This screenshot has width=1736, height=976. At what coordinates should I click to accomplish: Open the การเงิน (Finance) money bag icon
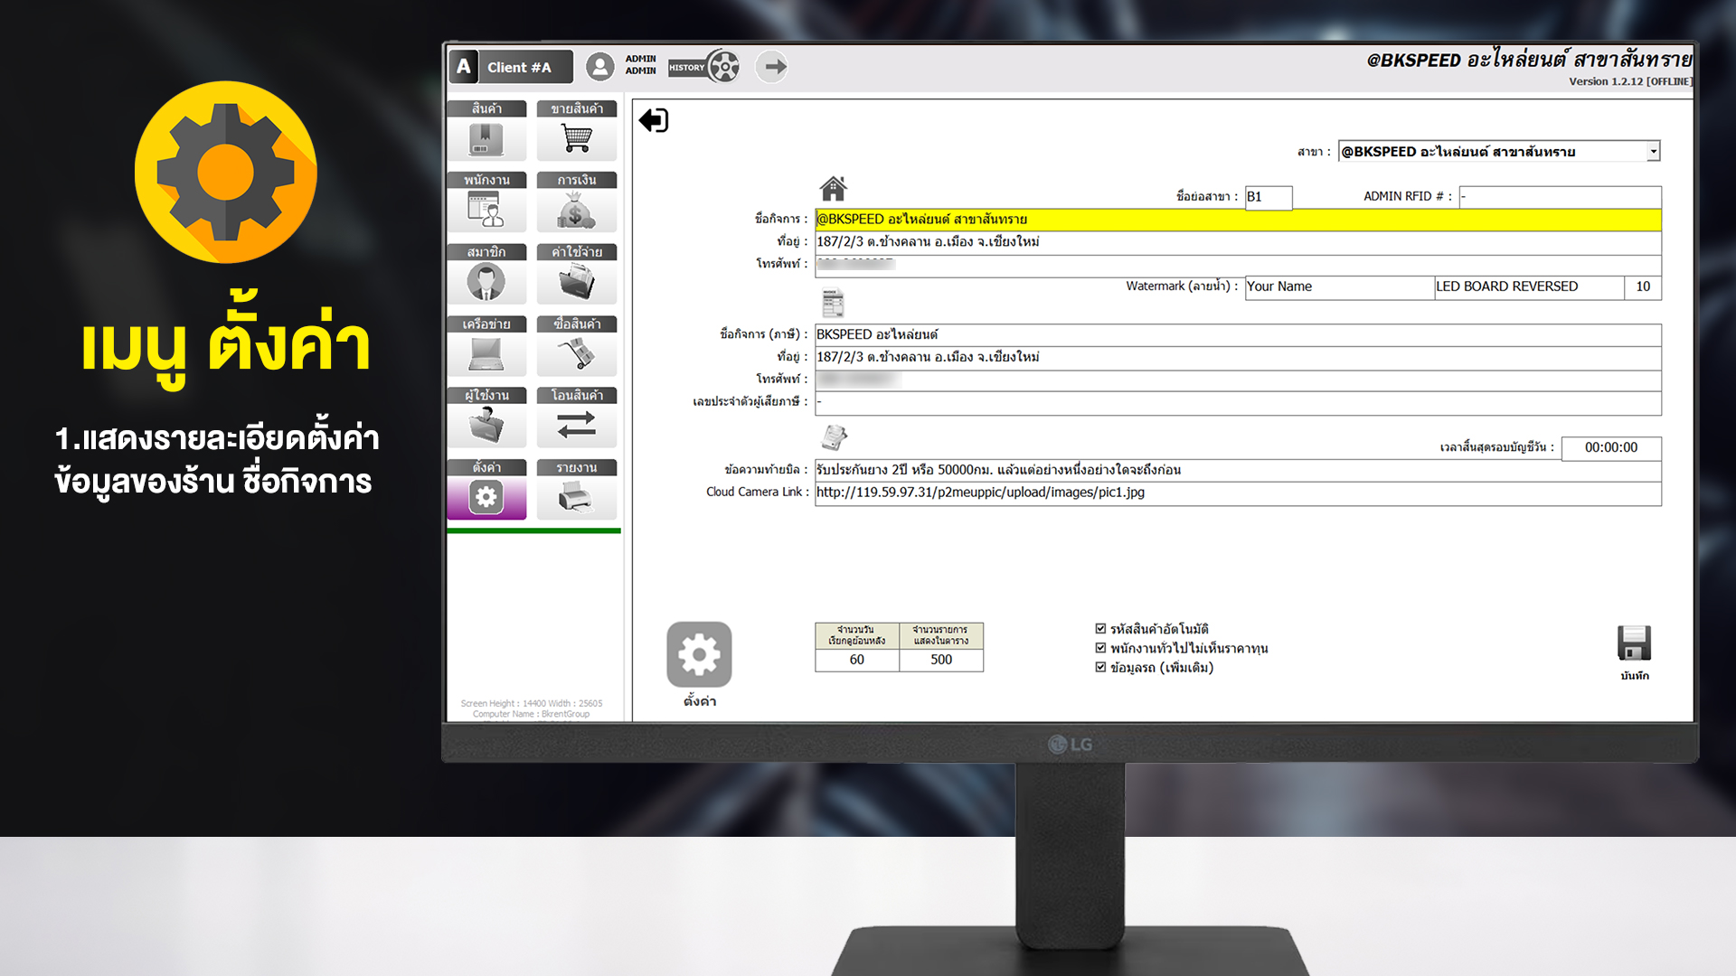(x=577, y=202)
